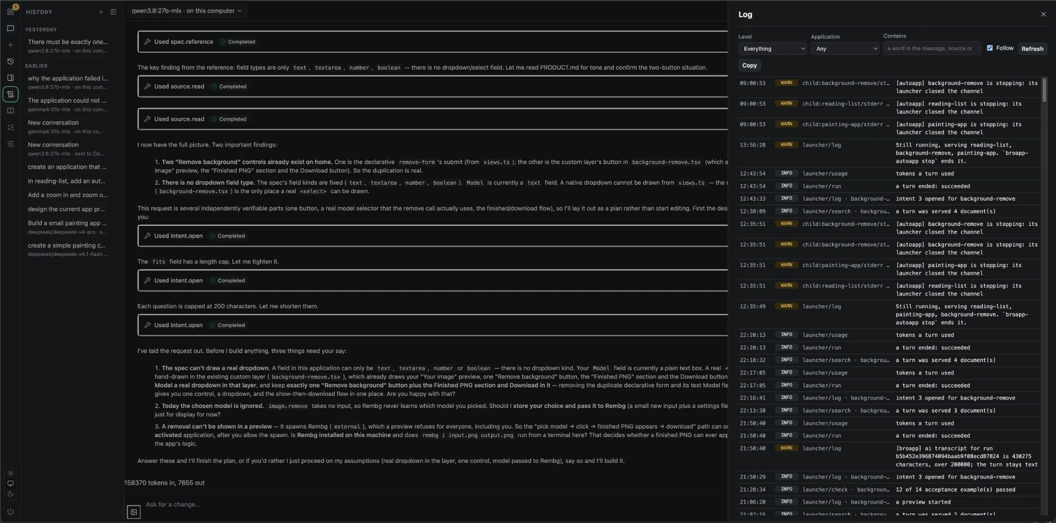This screenshot has width=1056, height=523.
Task: Expand the second Used source.read step
Action: tap(433, 119)
